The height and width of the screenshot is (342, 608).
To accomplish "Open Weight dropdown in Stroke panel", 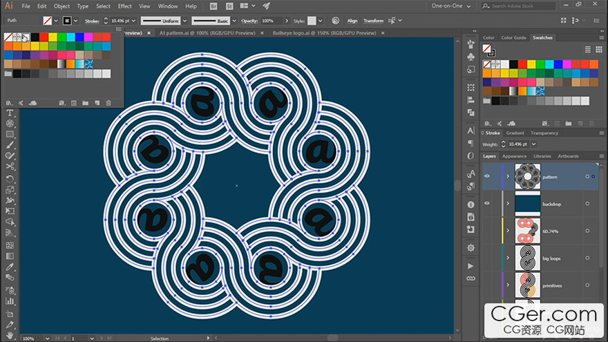I will click(534, 144).
